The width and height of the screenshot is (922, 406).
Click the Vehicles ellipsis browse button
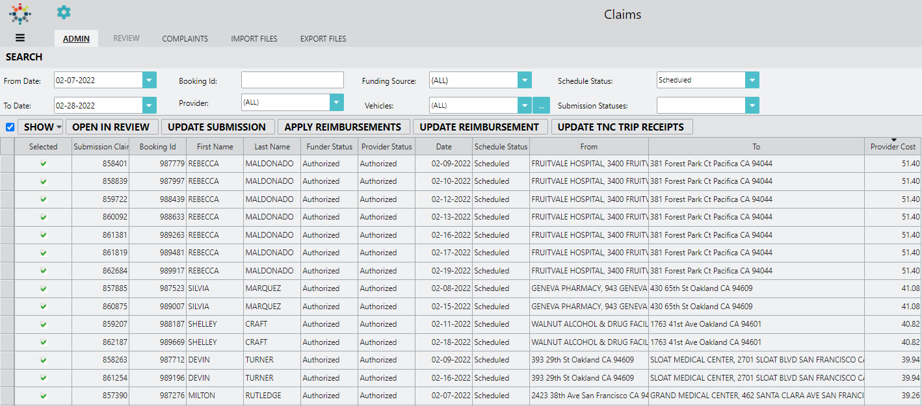point(541,105)
